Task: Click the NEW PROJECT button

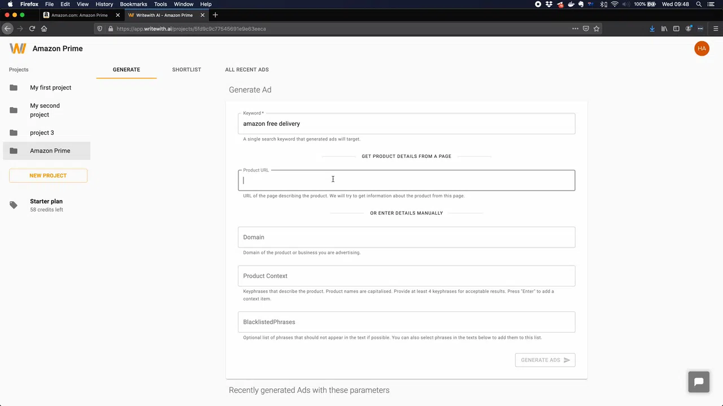Action: pos(48,175)
